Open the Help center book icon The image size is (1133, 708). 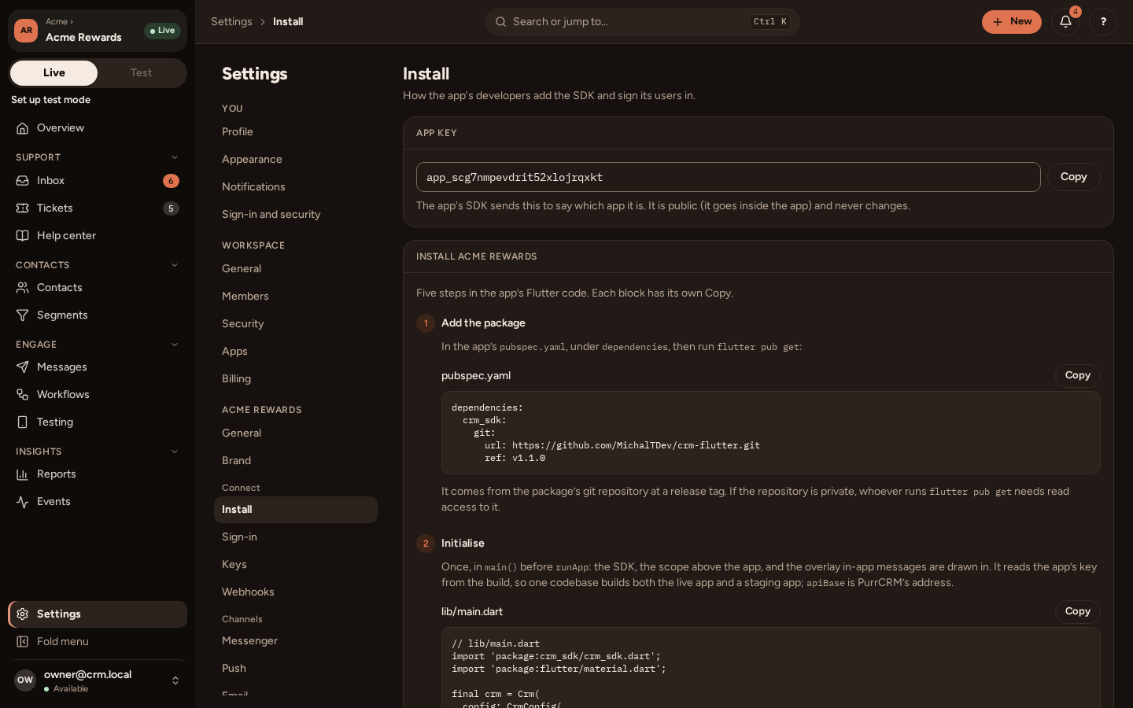23,236
